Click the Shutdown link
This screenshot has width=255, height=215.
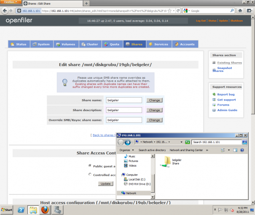[x=236, y=21]
